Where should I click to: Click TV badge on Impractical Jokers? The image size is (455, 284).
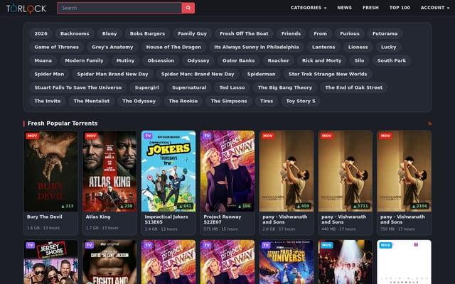pos(148,136)
